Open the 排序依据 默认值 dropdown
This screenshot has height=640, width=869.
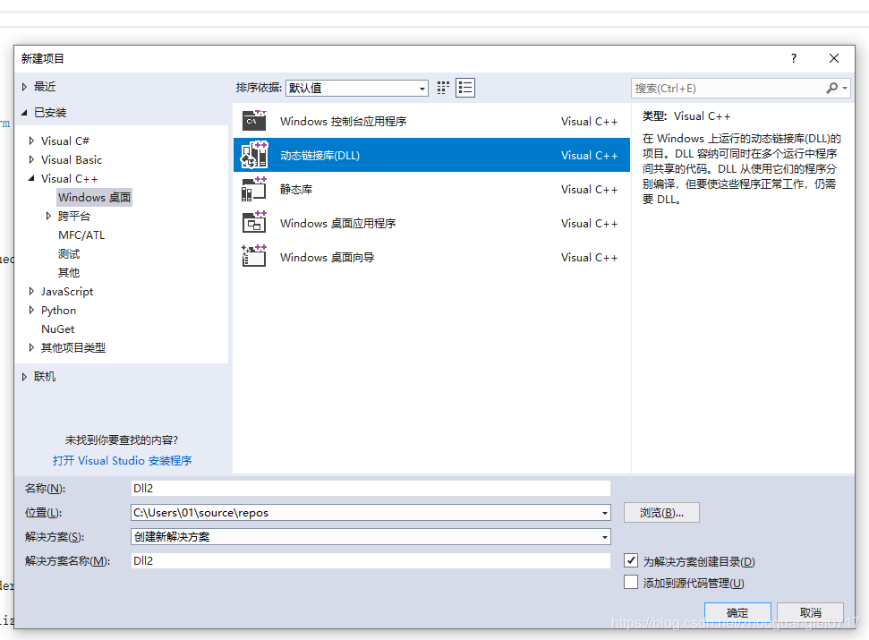(357, 88)
